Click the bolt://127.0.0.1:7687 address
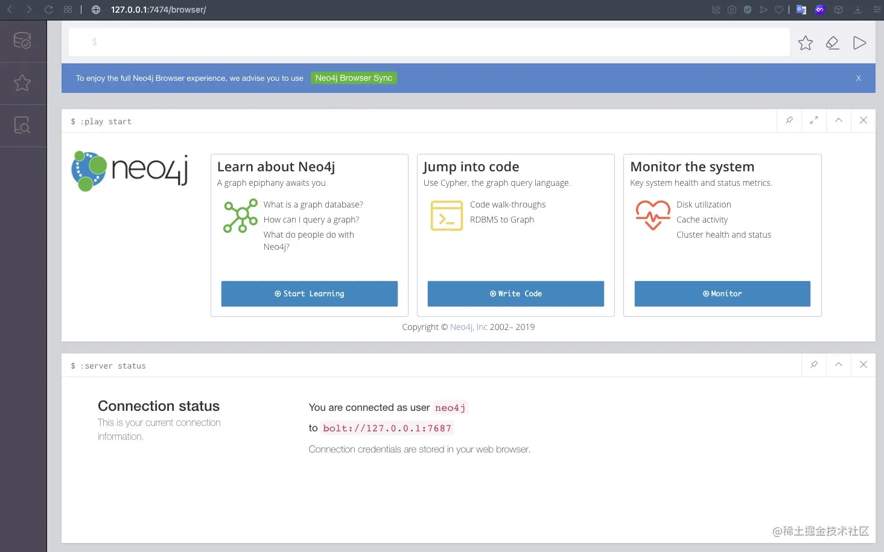Viewport: 884px width, 552px height. click(x=387, y=428)
